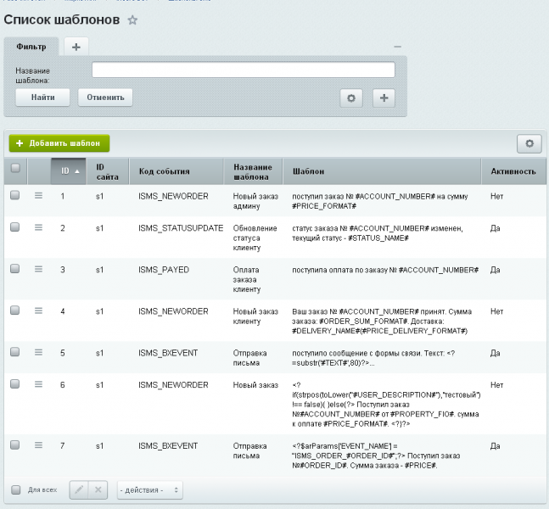Screen dimensions: 549x509
Task: Add new filter tab with plus
Action: [76, 47]
